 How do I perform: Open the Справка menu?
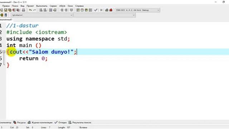tap(79, 6)
